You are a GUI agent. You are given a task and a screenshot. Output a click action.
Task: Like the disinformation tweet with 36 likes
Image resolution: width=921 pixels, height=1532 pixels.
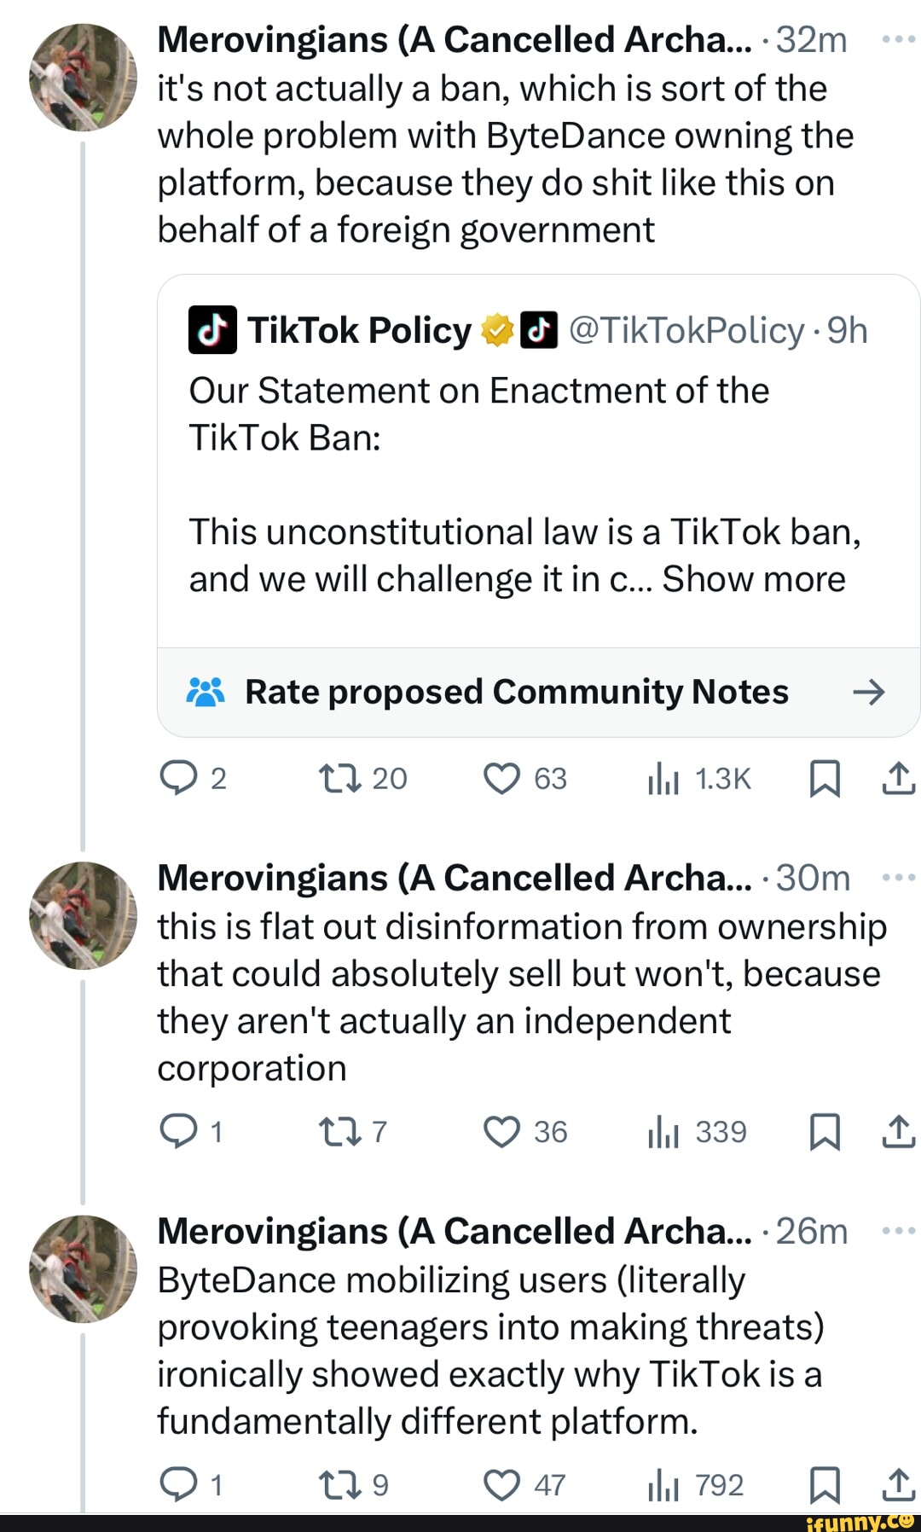(x=501, y=1132)
